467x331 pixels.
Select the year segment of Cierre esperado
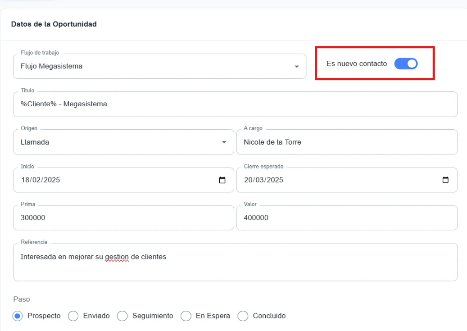[x=275, y=180]
